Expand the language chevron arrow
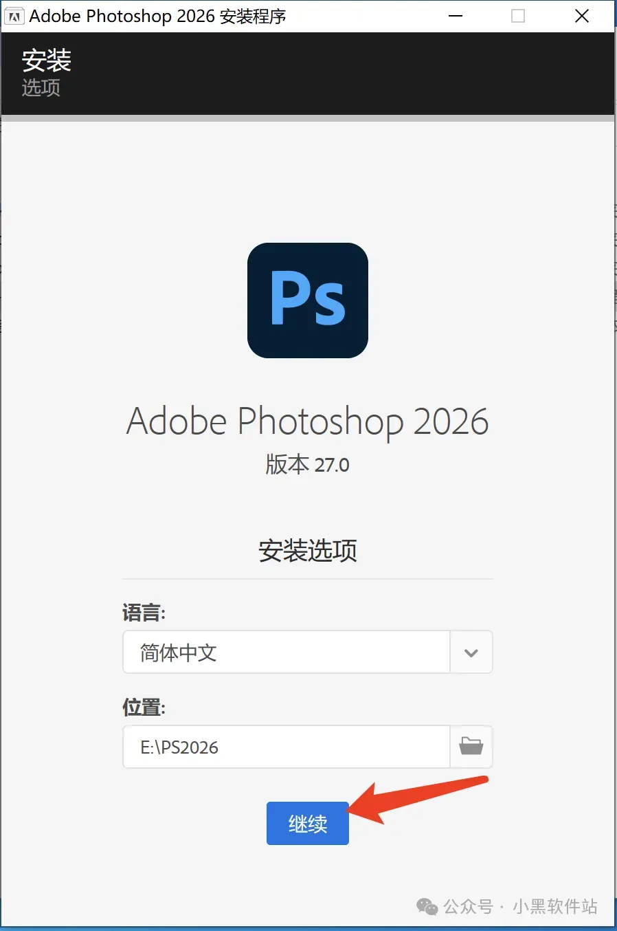 (471, 653)
